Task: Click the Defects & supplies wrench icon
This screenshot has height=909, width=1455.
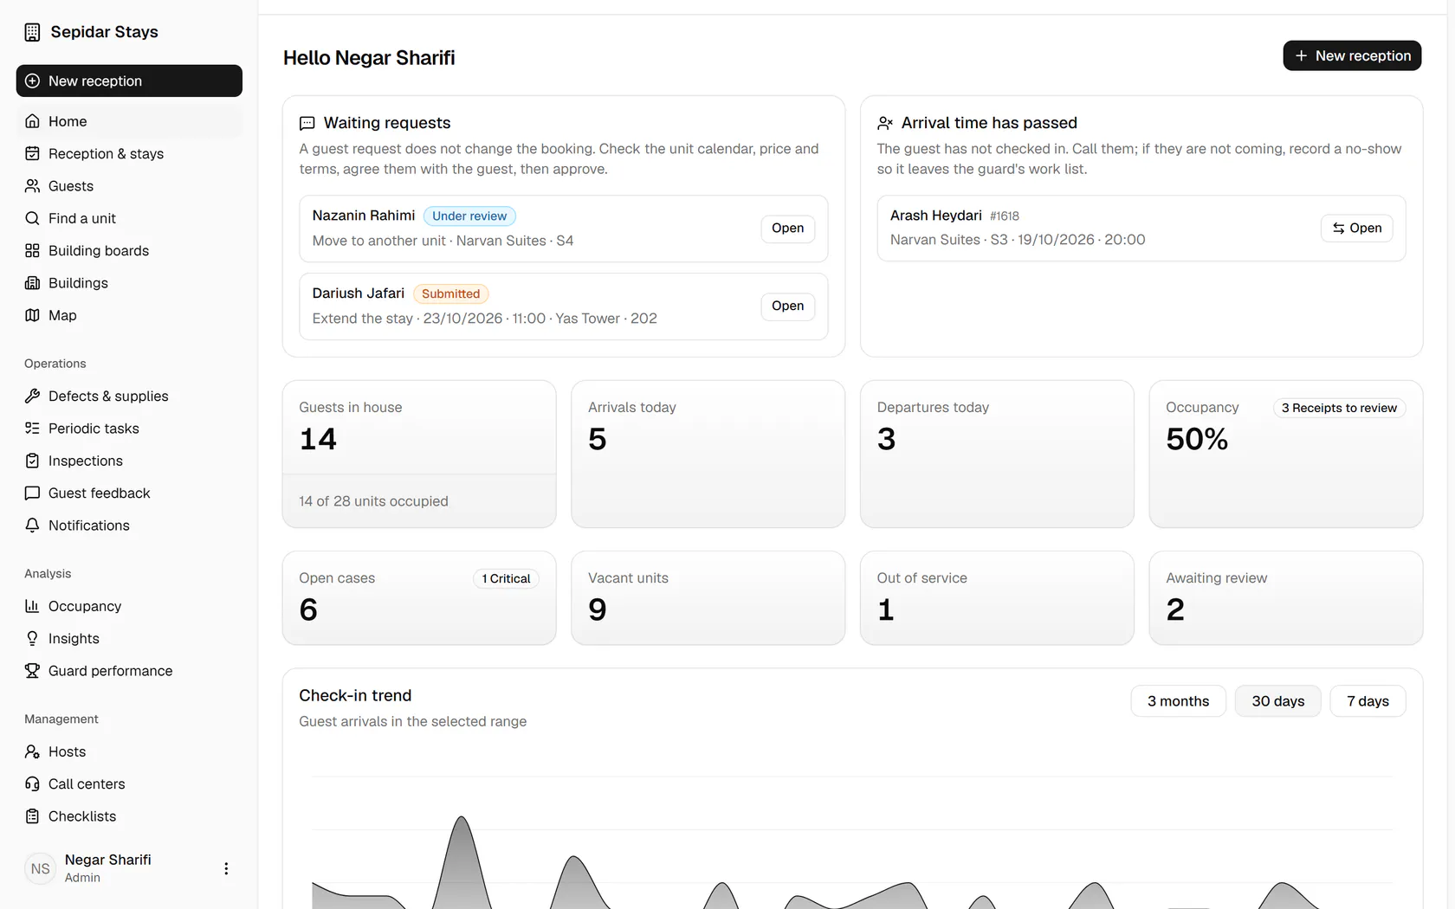Action: [32, 396]
